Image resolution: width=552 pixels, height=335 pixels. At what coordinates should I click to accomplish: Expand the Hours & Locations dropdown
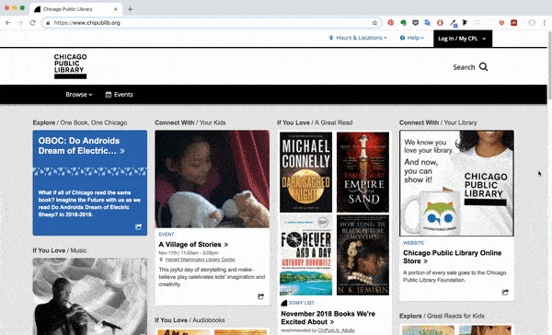[x=358, y=38]
